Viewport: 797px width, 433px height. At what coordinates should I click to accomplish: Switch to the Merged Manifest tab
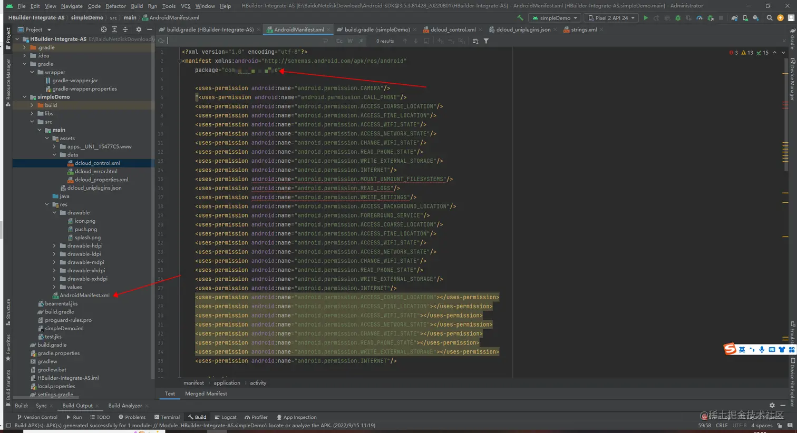pyautogui.click(x=206, y=393)
